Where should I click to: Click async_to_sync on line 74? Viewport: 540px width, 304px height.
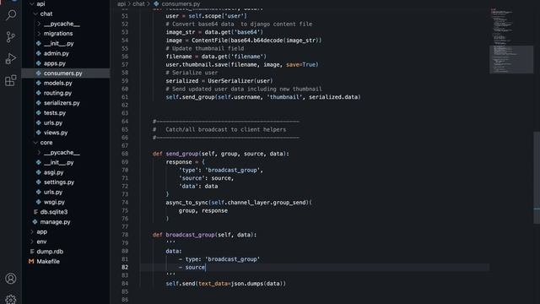186,203
